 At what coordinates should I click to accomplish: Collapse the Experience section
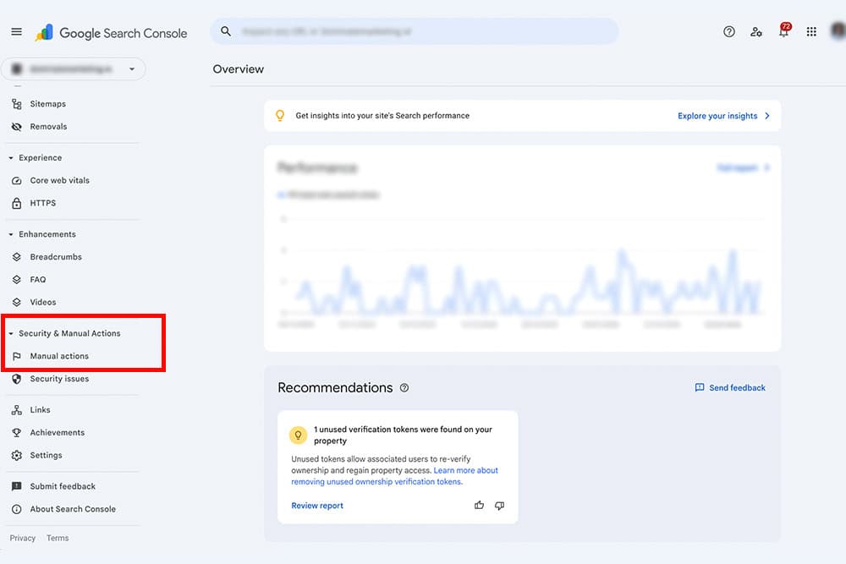click(13, 157)
